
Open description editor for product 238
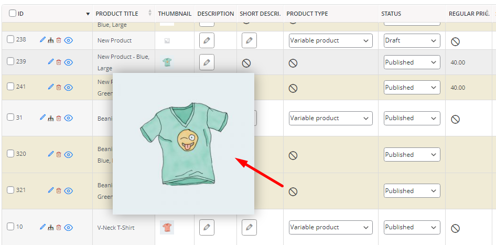(207, 40)
